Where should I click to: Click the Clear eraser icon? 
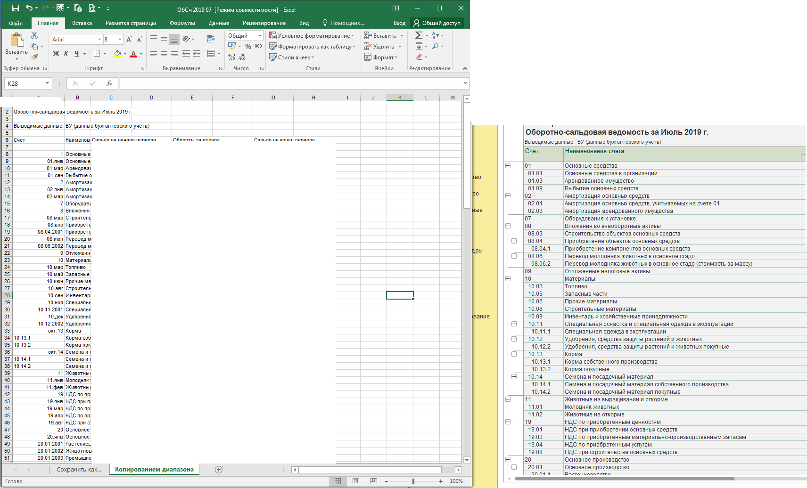[419, 57]
